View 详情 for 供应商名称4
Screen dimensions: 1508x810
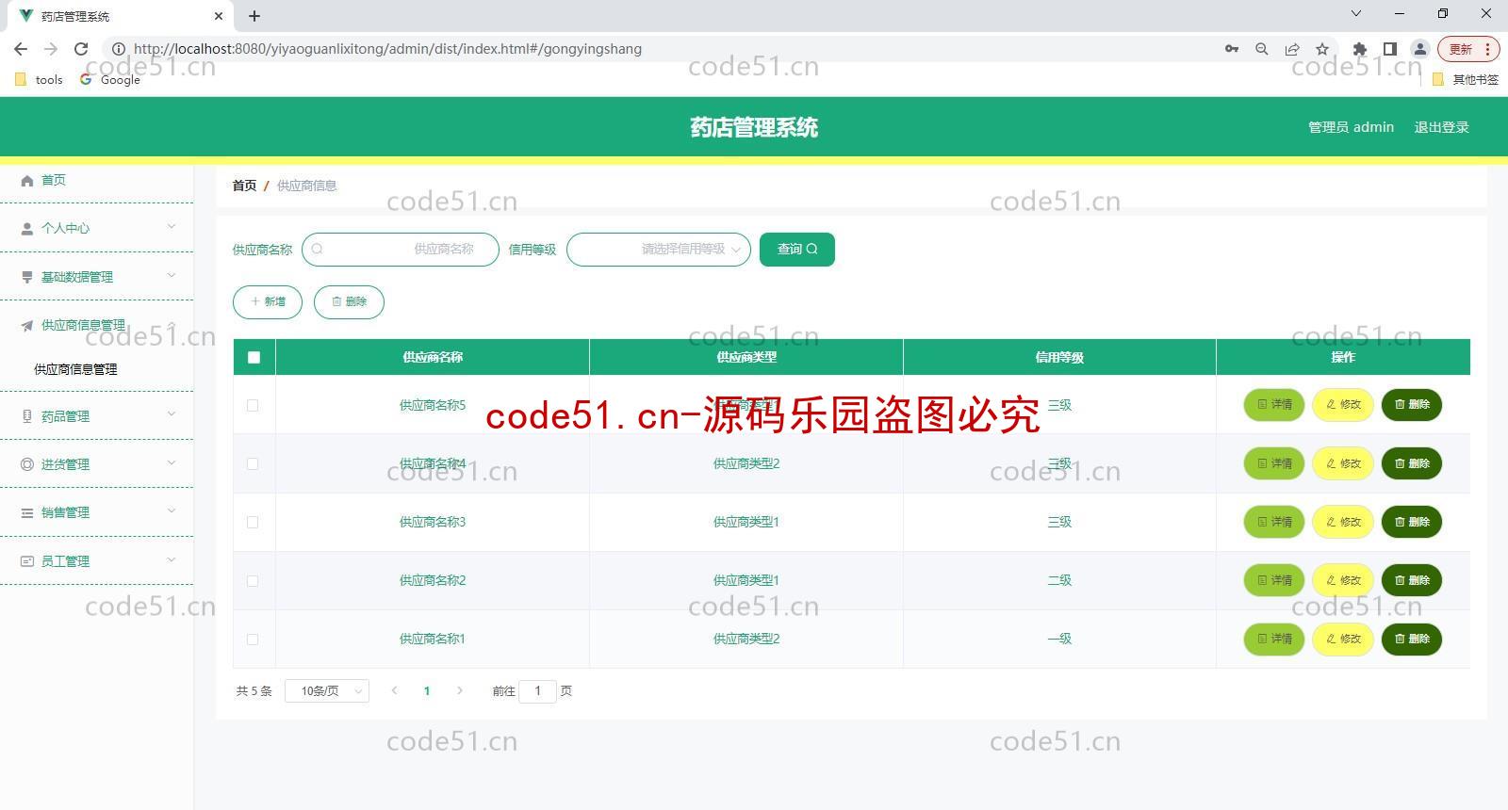[1274, 463]
